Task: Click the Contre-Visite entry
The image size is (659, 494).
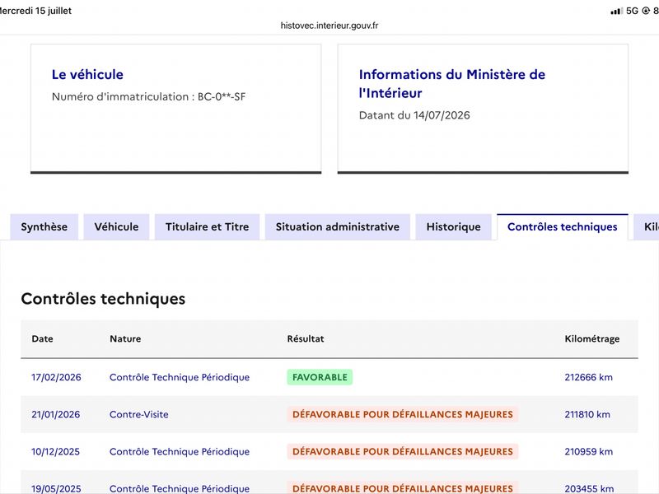Action: point(138,415)
